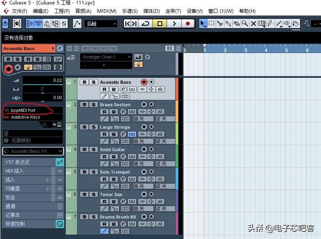Click the Record transport button
Image resolution: width=321 pixels, height=239 pixels.
click(188, 24)
